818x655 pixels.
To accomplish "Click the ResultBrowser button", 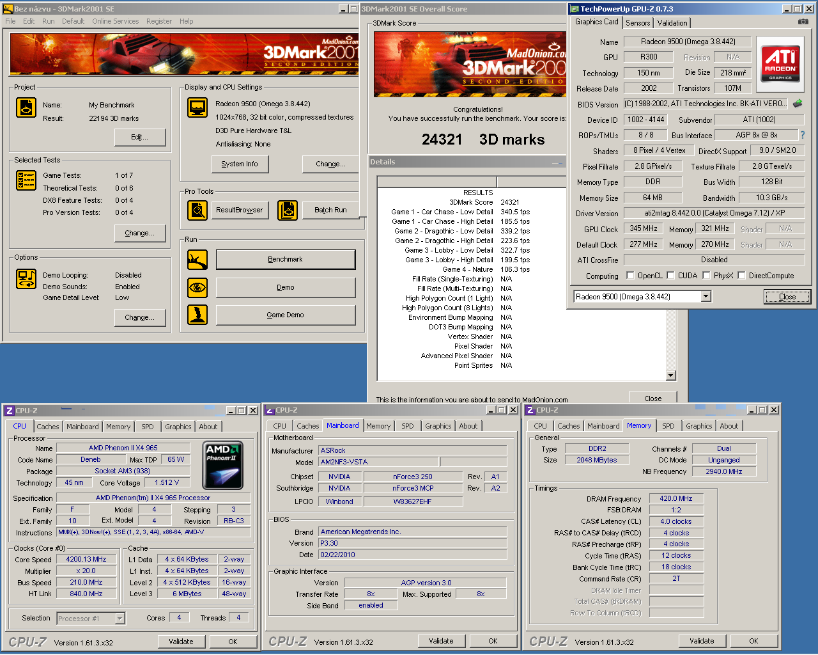I will [x=240, y=210].
